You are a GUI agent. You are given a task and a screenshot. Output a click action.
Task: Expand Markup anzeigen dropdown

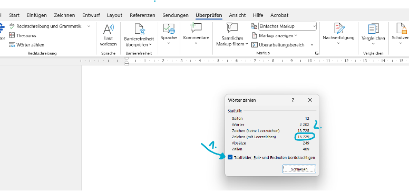pyautogui.click(x=296, y=35)
